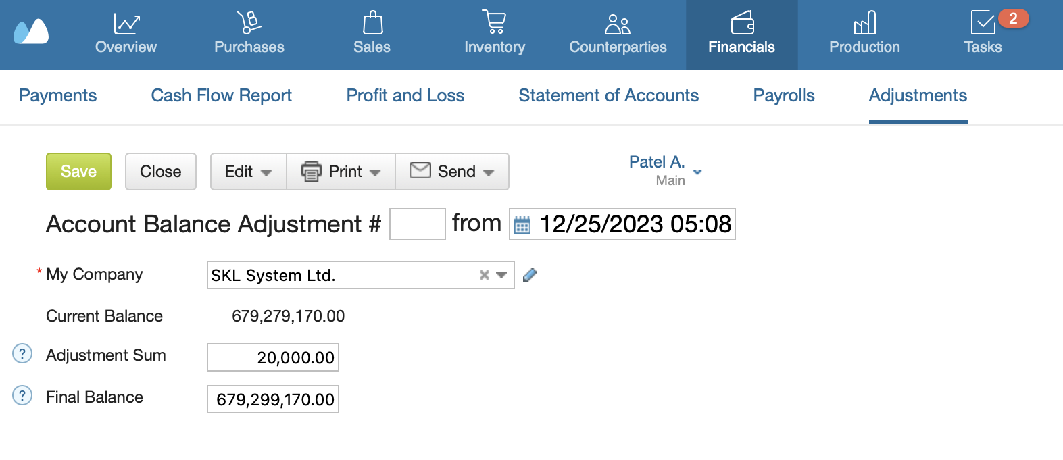
Task: Switch to the Cash Flow Report tab
Action: pos(221,96)
